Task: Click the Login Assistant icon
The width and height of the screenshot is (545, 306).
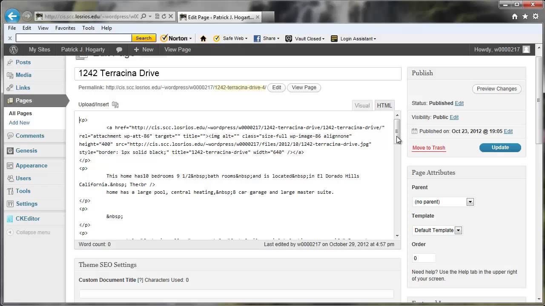Action: click(334, 38)
